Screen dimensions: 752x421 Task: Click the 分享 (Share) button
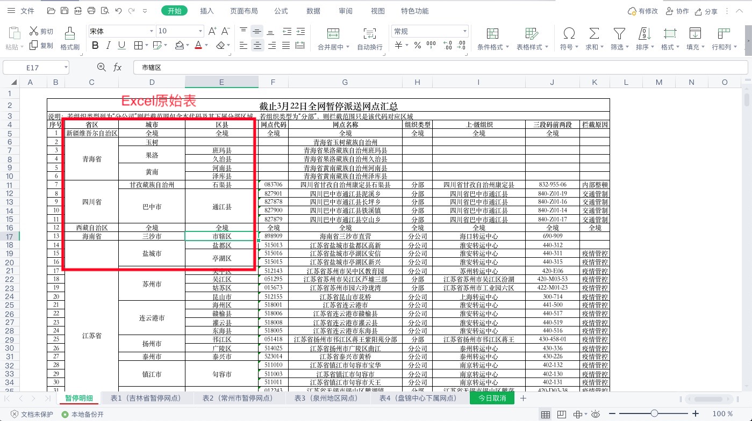[706, 11]
